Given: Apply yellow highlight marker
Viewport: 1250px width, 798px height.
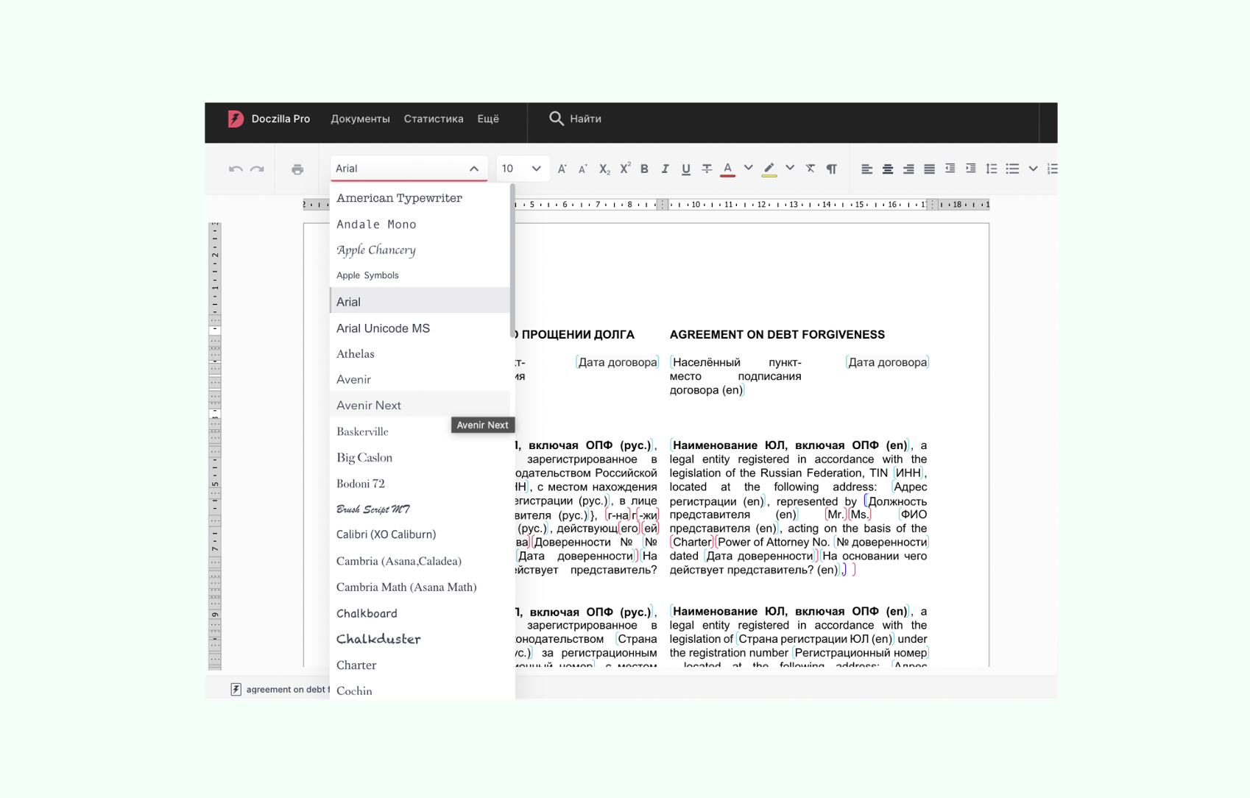Looking at the screenshot, I should tap(769, 169).
